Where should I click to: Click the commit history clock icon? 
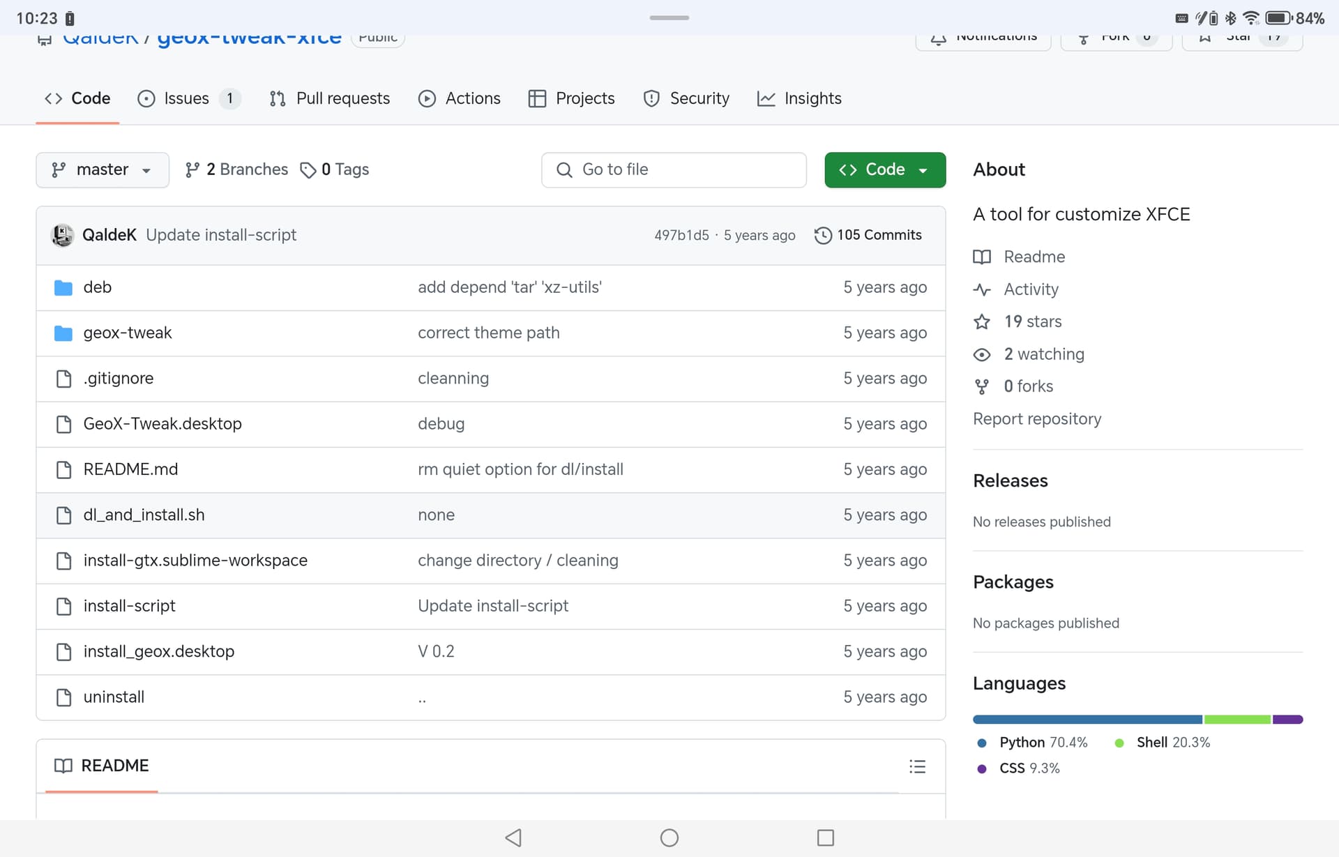(x=823, y=235)
